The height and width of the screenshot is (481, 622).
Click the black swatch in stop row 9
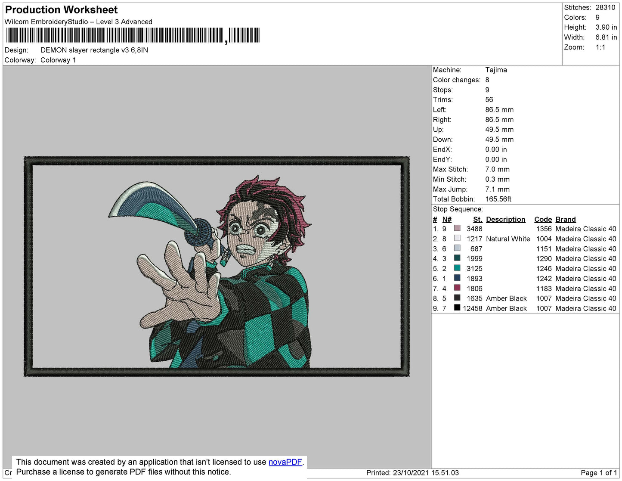(458, 307)
